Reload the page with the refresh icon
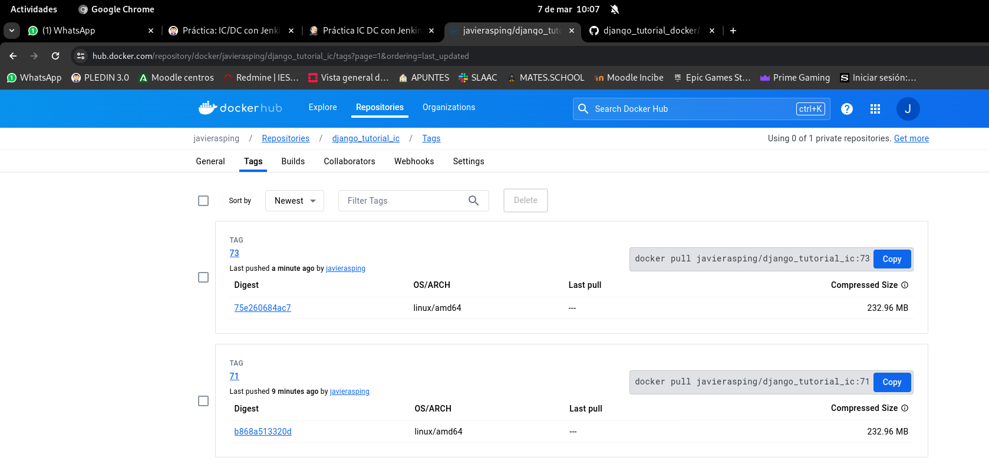The height and width of the screenshot is (471, 989). click(55, 56)
